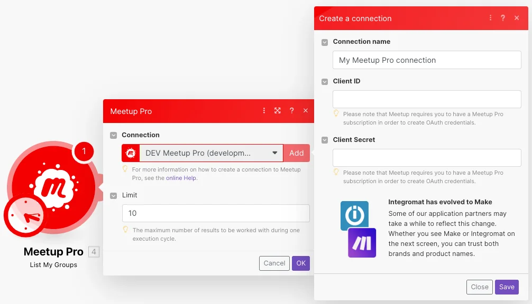Focus the Client Secret input field
The image size is (532, 304).
427,158
